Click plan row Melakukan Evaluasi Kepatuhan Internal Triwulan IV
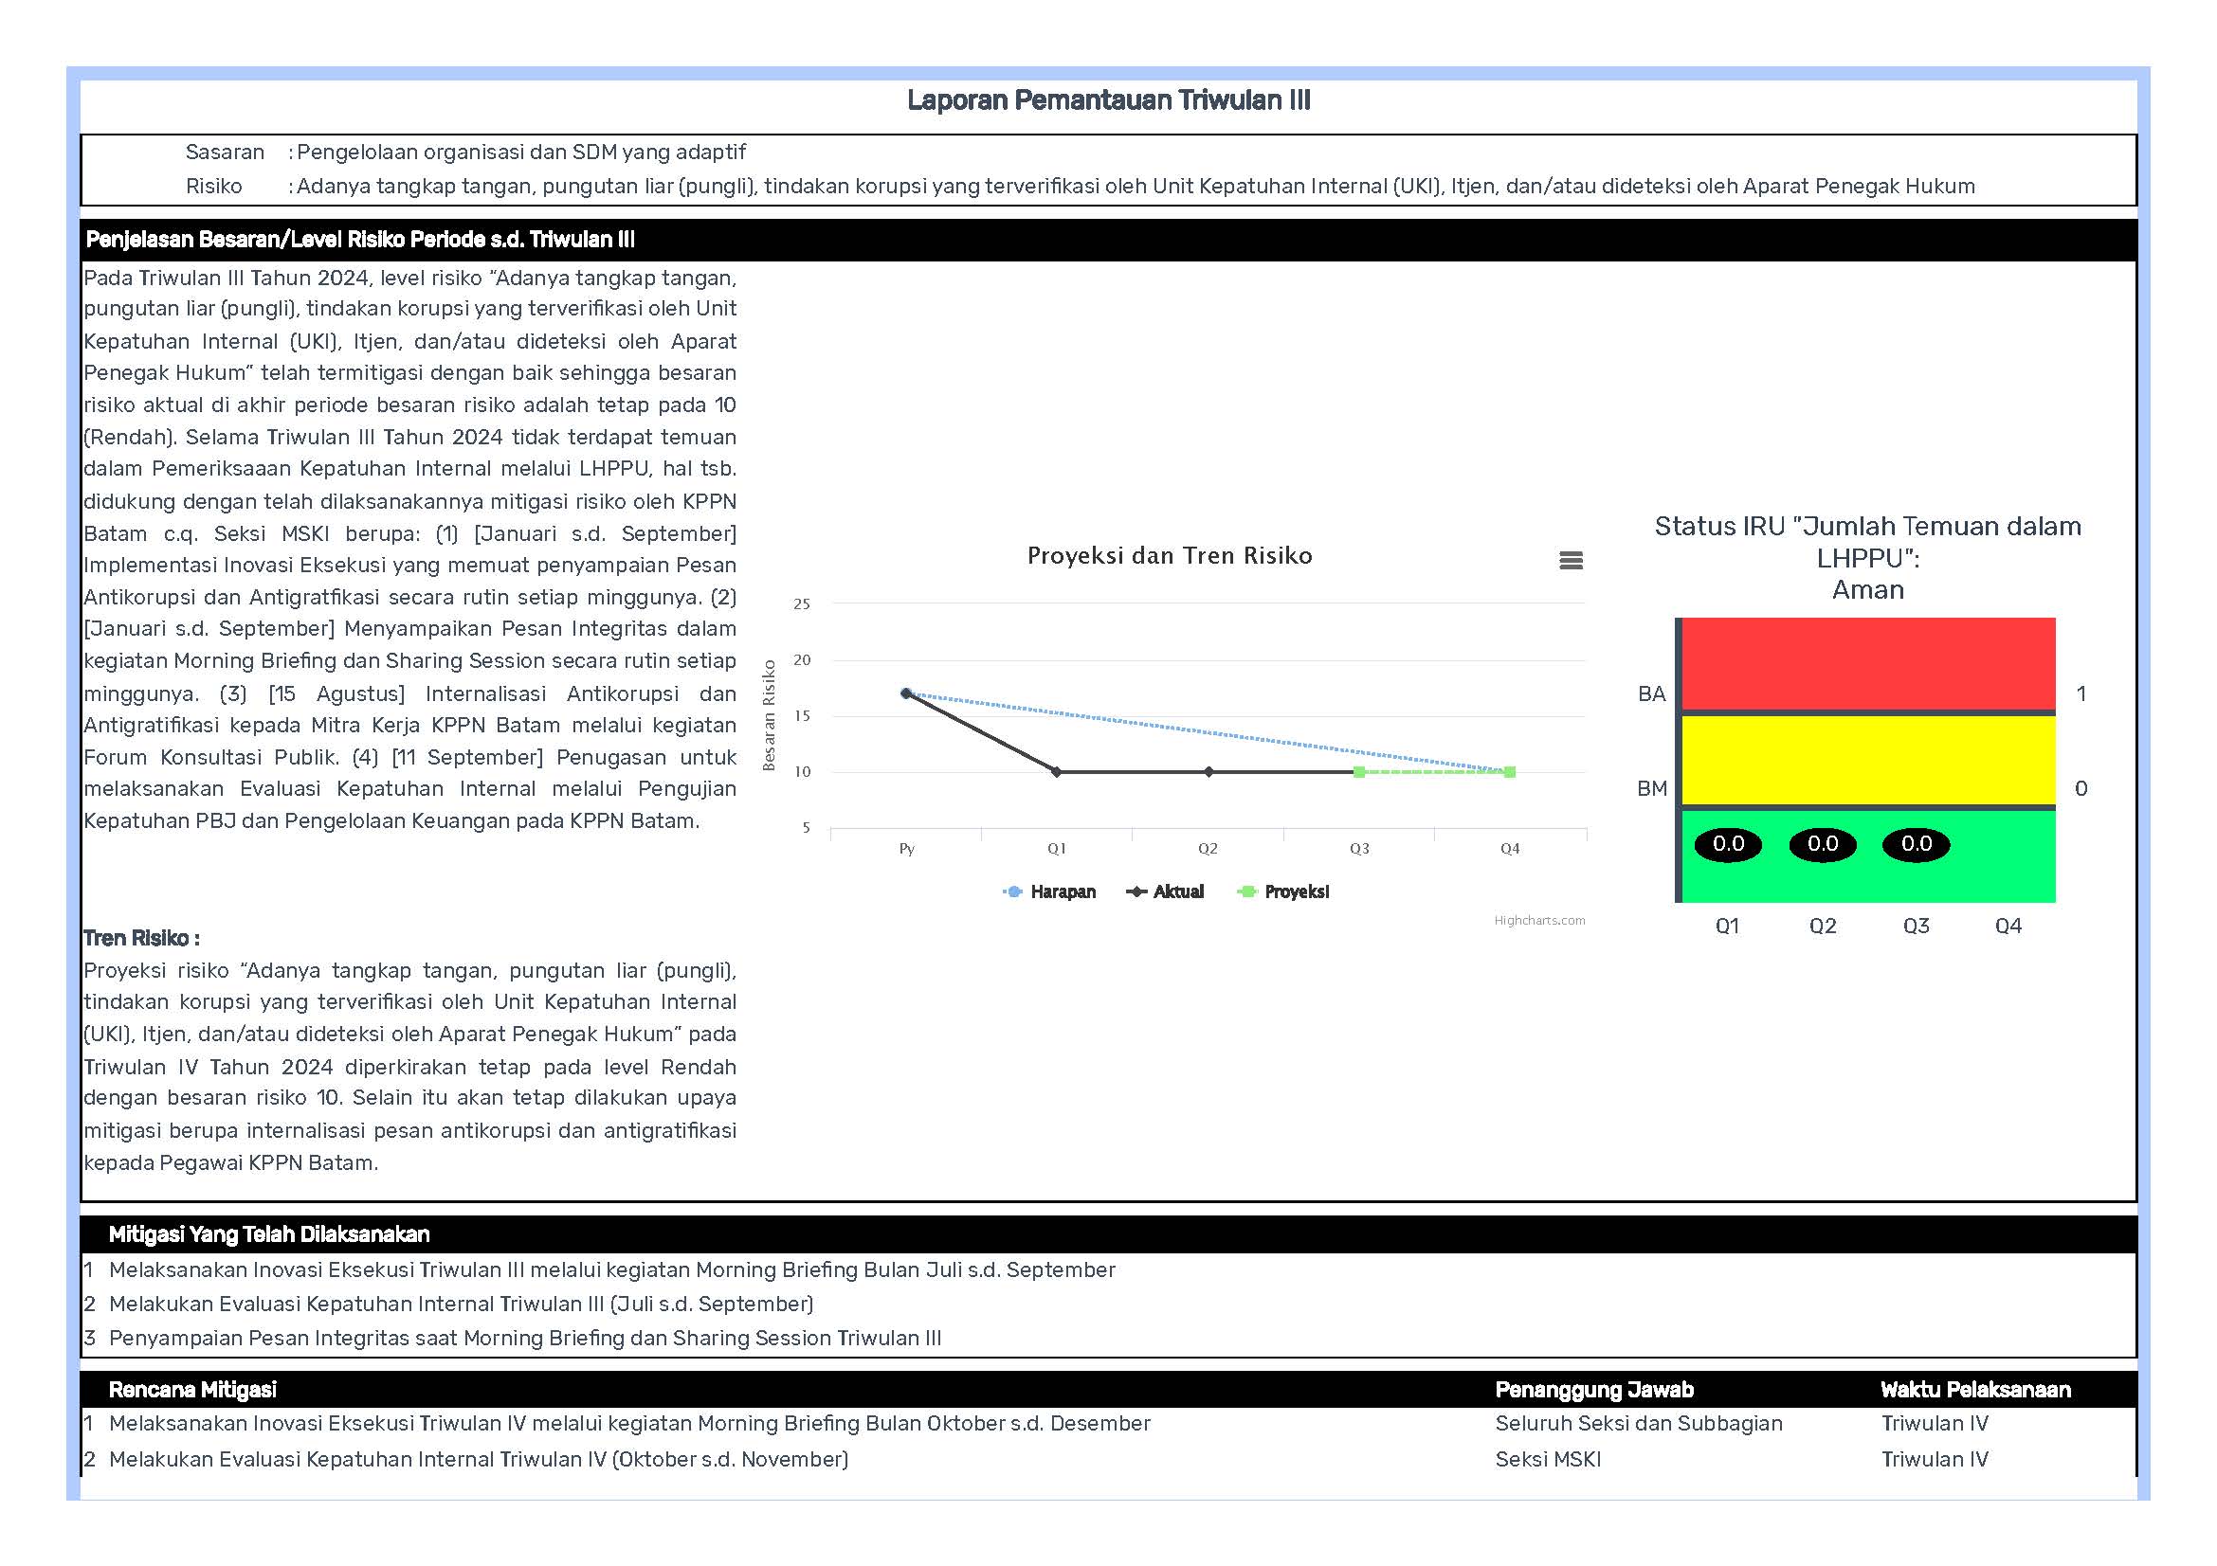The width and height of the screenshot is (2217, 1566). pos(479,1460)
